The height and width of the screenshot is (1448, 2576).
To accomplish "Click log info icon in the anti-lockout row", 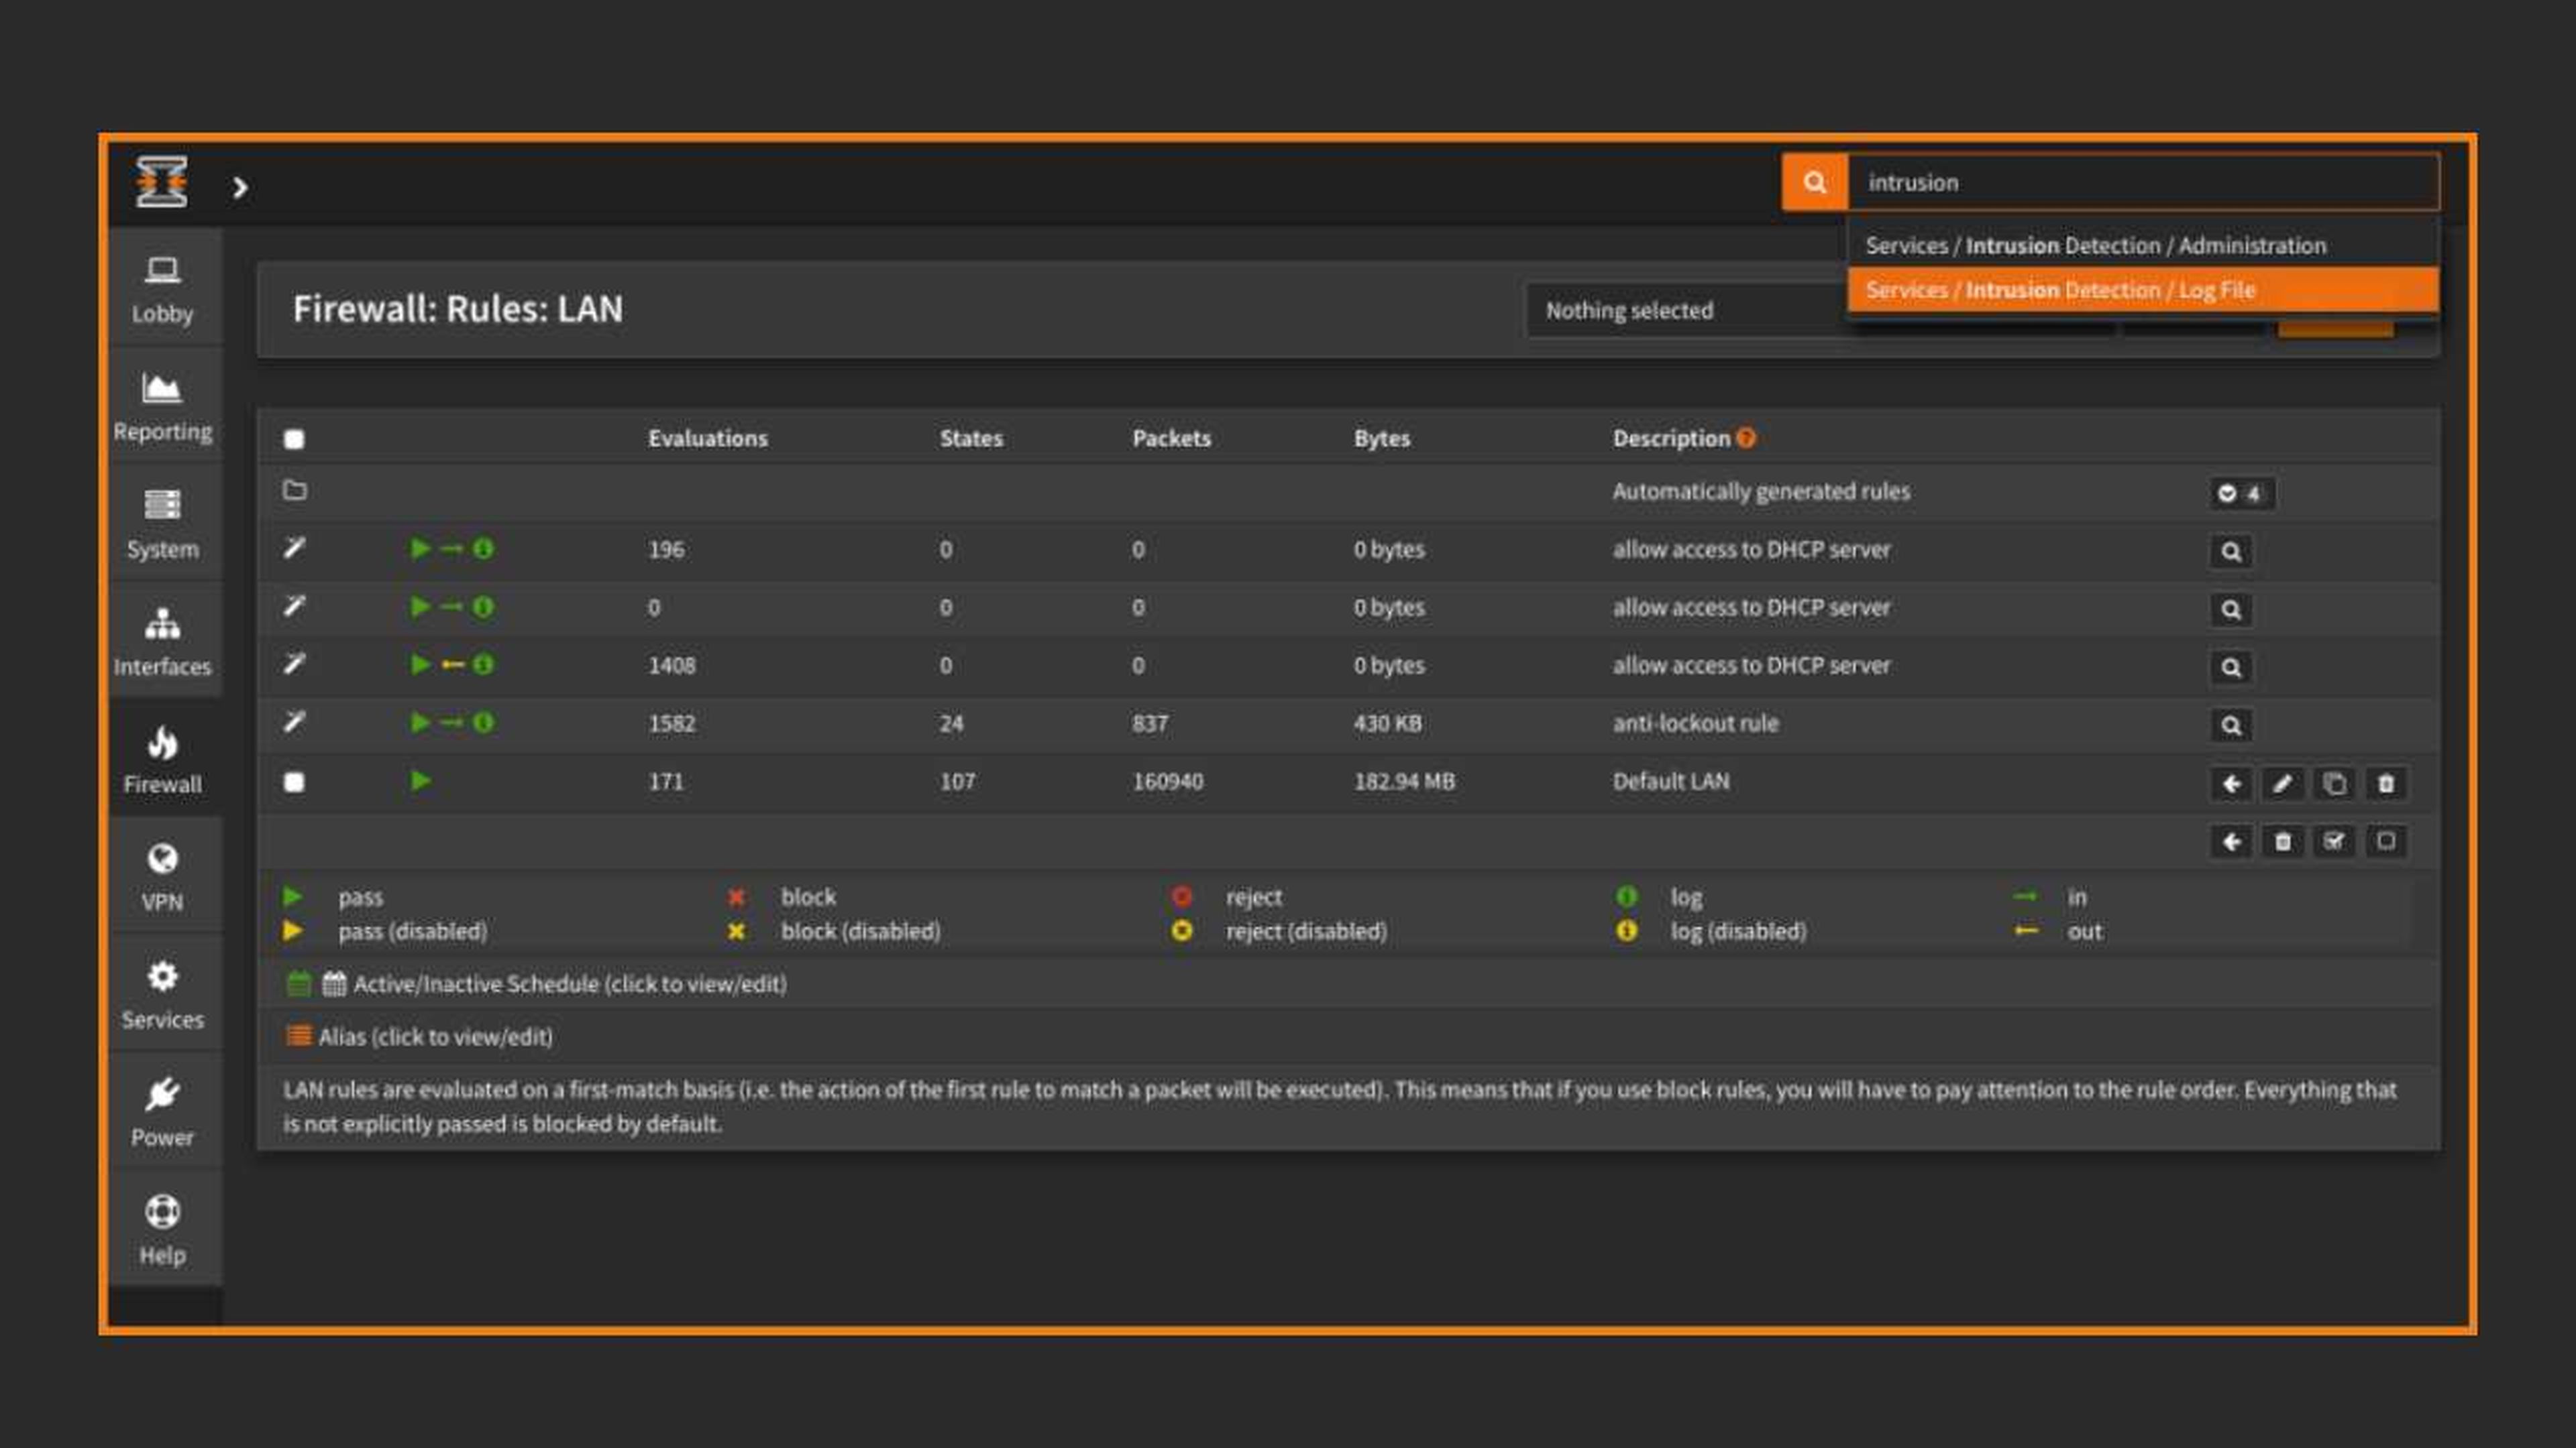I will [483, 721].
